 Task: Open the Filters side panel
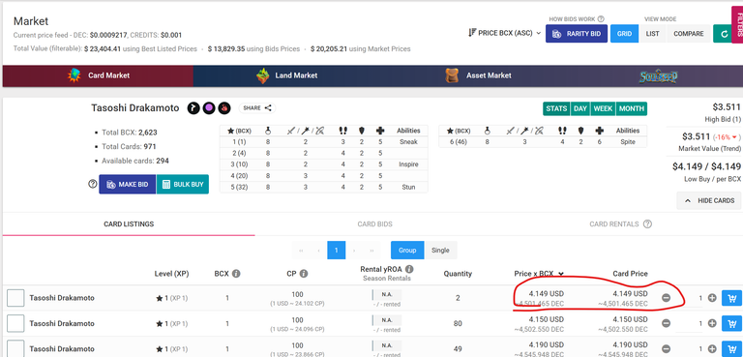(x=738, y=24)
